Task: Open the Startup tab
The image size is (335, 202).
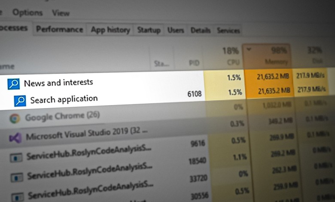Action: coord(149,30)
